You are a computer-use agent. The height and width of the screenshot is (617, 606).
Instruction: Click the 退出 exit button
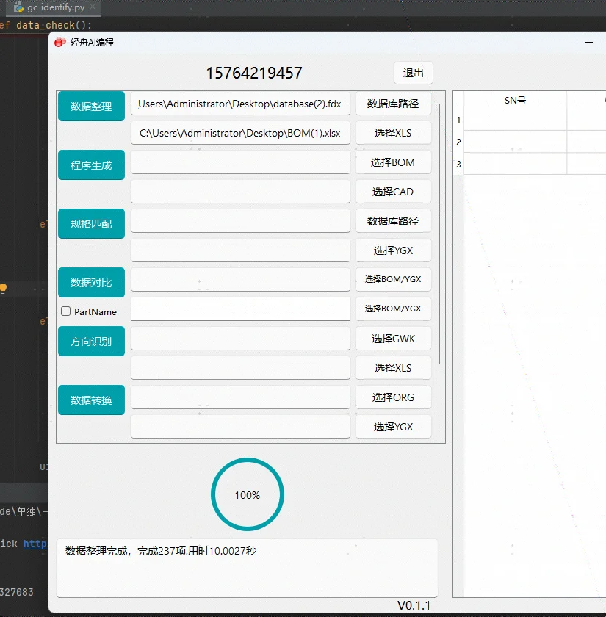pyautogui.click(x=413, y=73)
